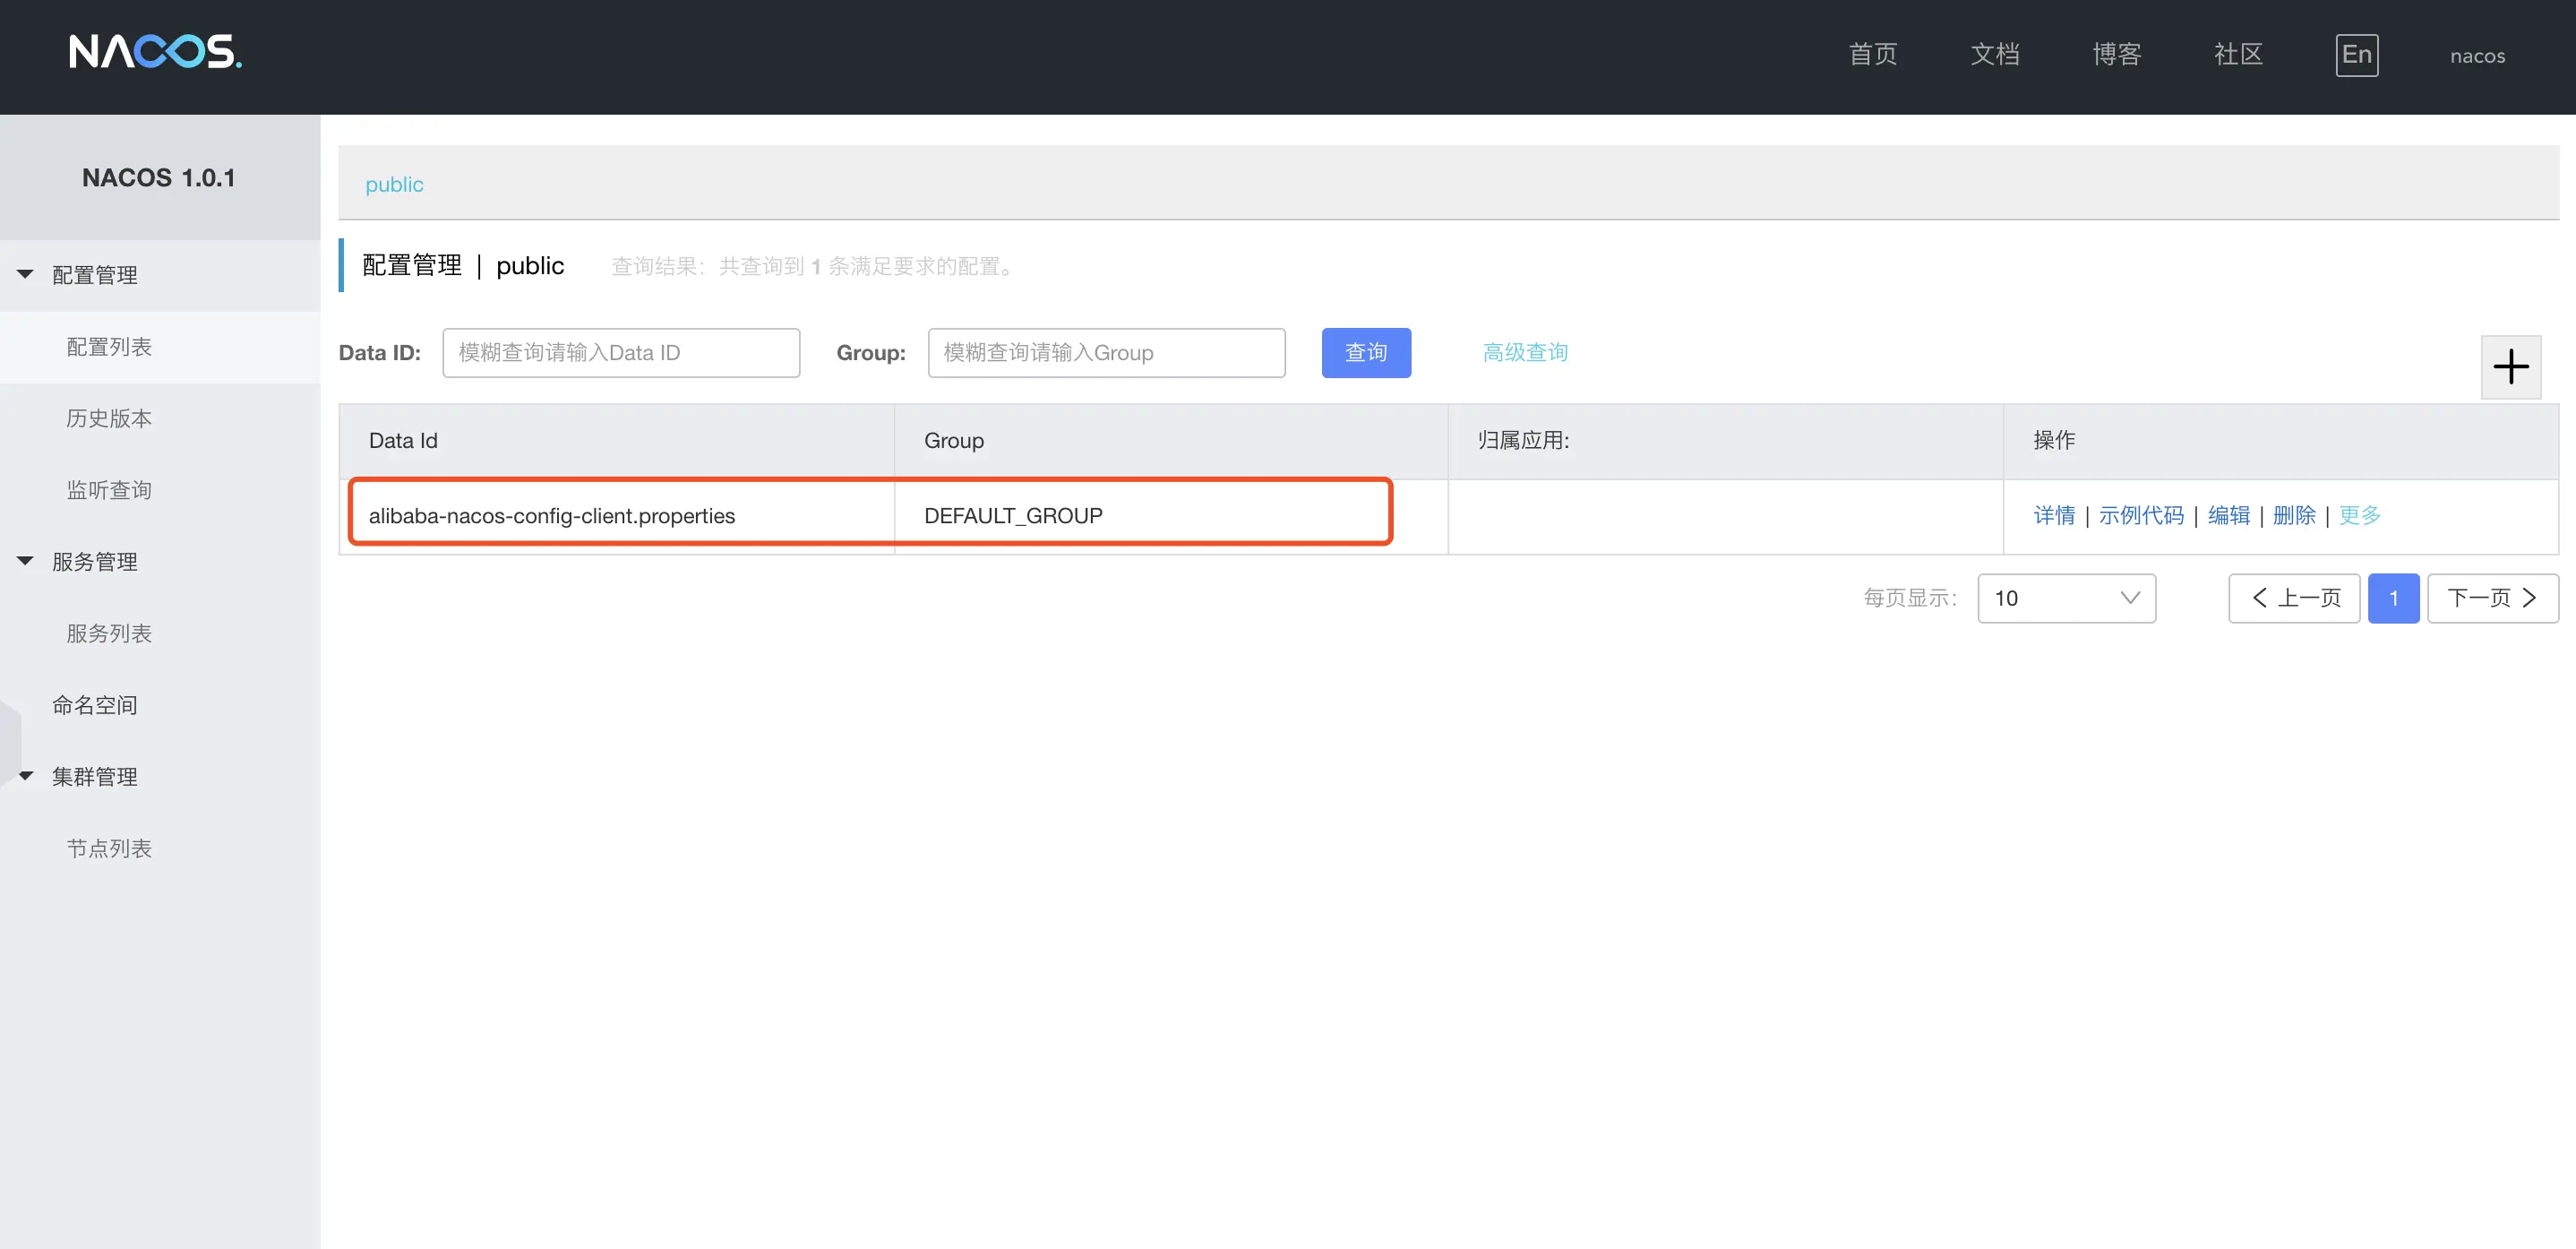Switch language with the En icon
Viewport: 2576px width, 1249px height.
pyautogui.click(x=2356, y=55)
